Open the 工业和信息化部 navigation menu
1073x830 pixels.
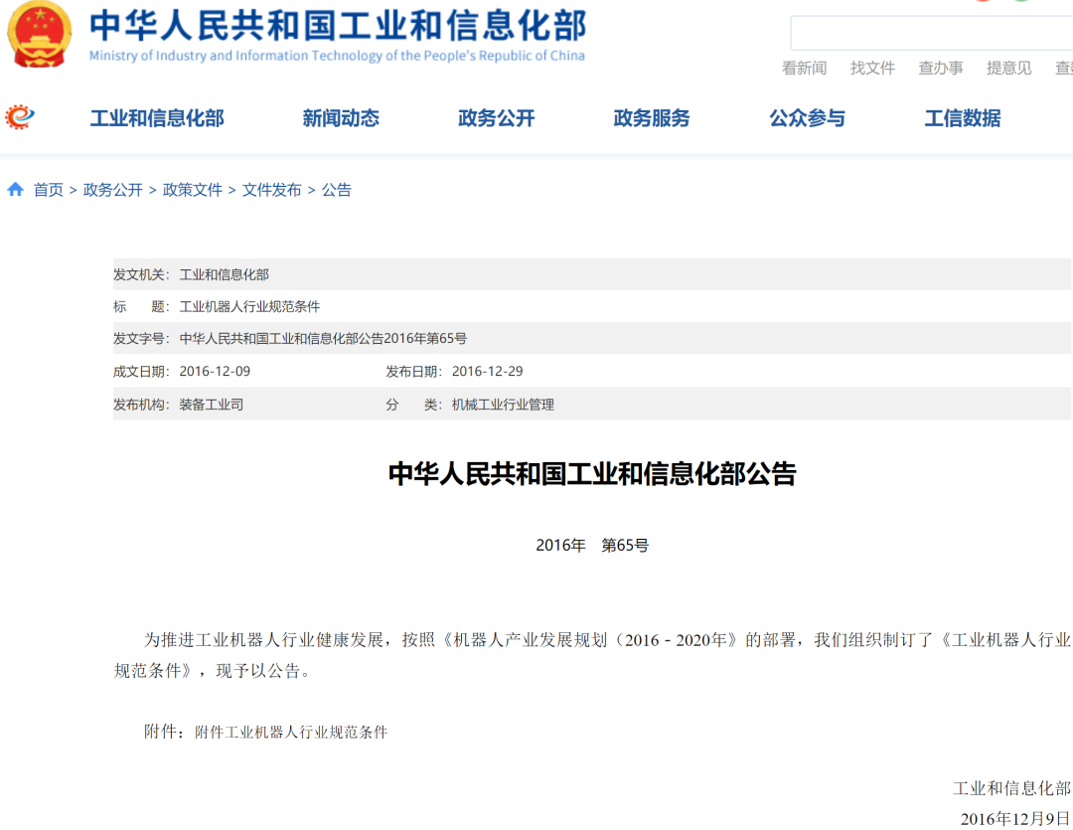tap(157, 118)
